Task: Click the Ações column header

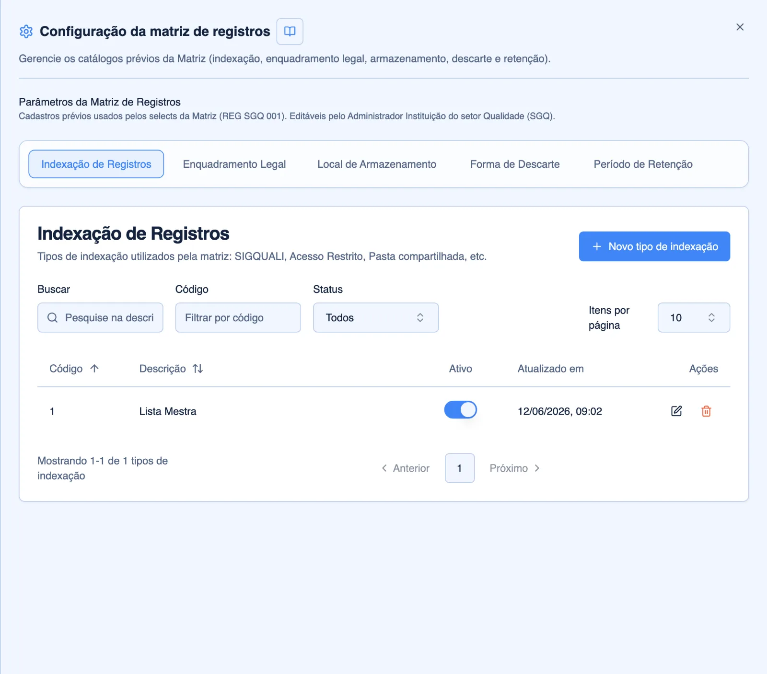Action: tap(703, 369)
